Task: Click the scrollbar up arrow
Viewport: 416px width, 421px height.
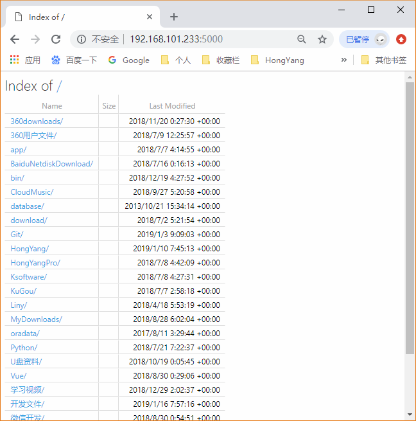Action: 410,77
